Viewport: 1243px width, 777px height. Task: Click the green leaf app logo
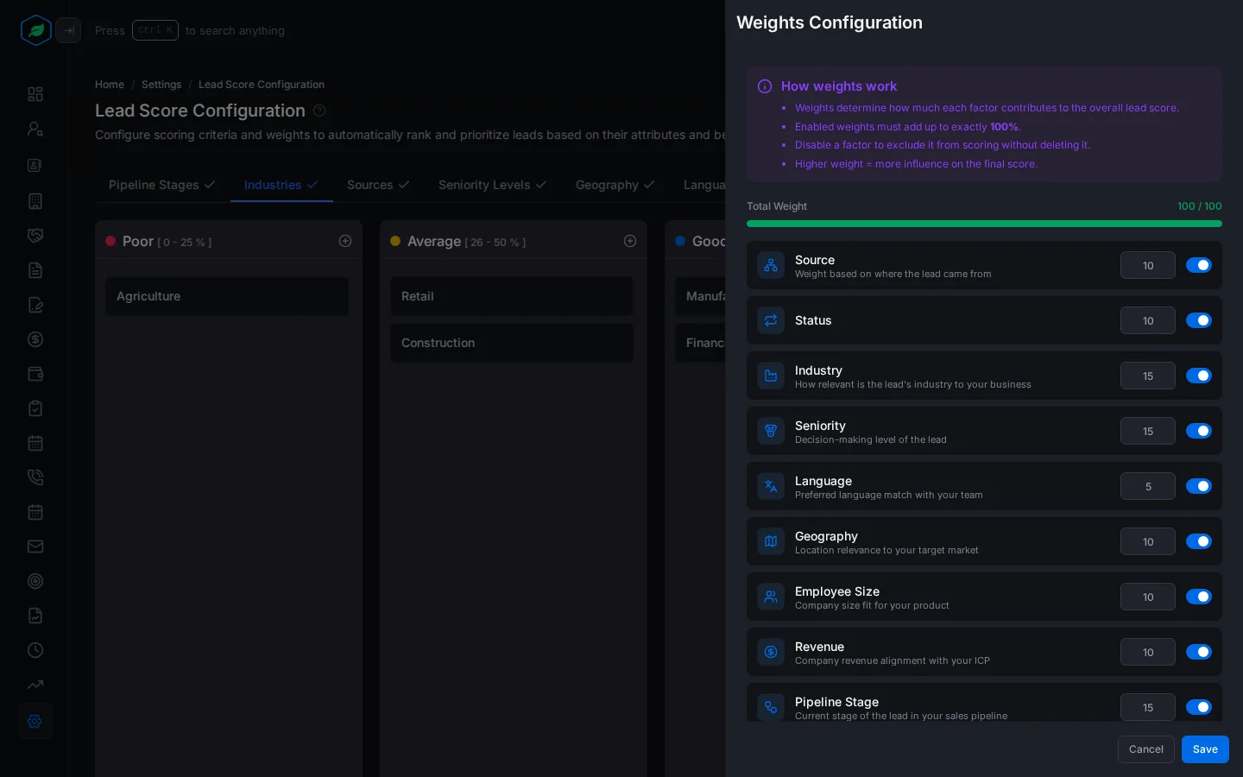tap(36, 30)
